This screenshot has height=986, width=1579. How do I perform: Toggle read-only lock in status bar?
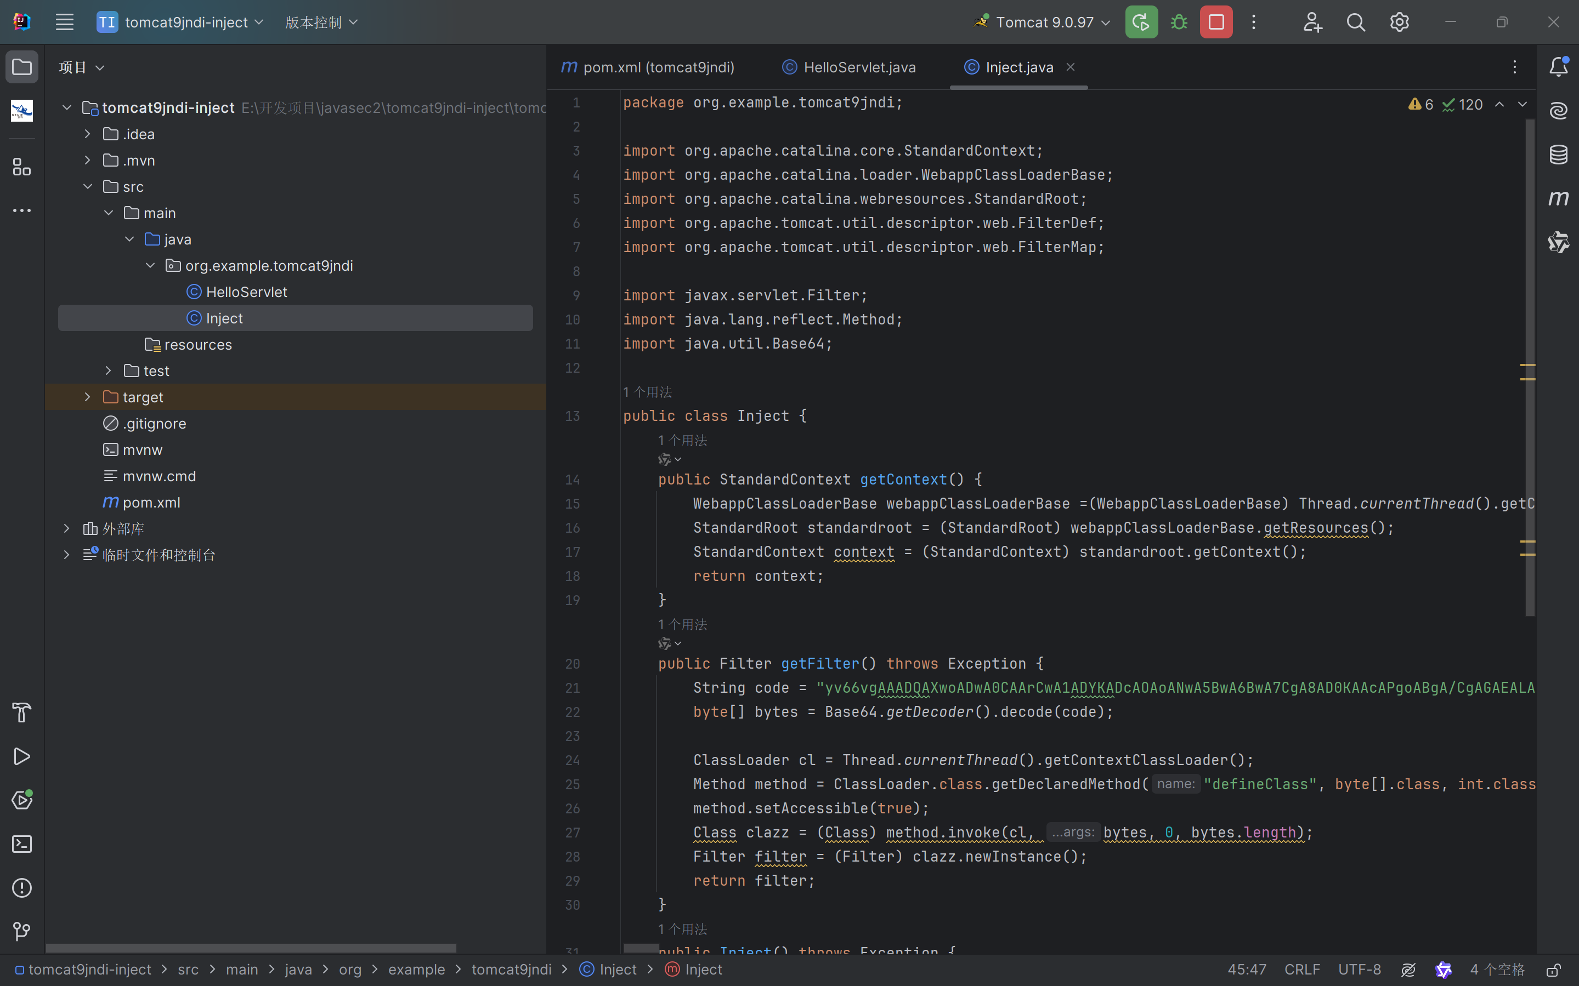coord(1554,970)
